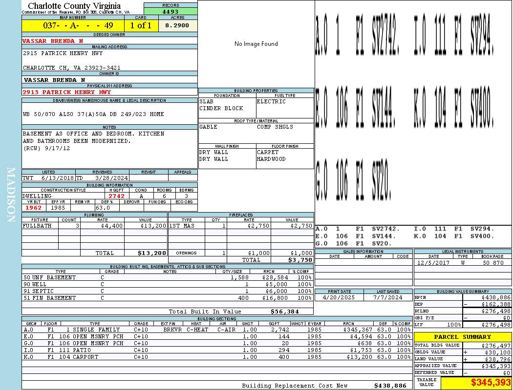Click the record number 4493 field
The width and height of the screenshot is (513, 390).
click(x=171, y=11)
